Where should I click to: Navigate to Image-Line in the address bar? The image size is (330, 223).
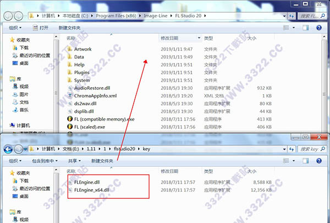point(156,16)
